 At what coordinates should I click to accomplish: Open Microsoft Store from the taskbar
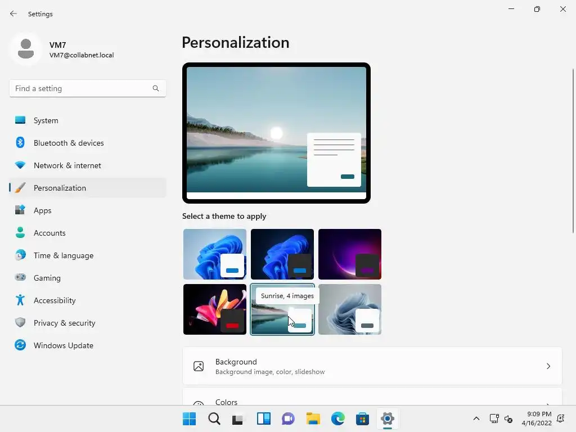(363, 418)
